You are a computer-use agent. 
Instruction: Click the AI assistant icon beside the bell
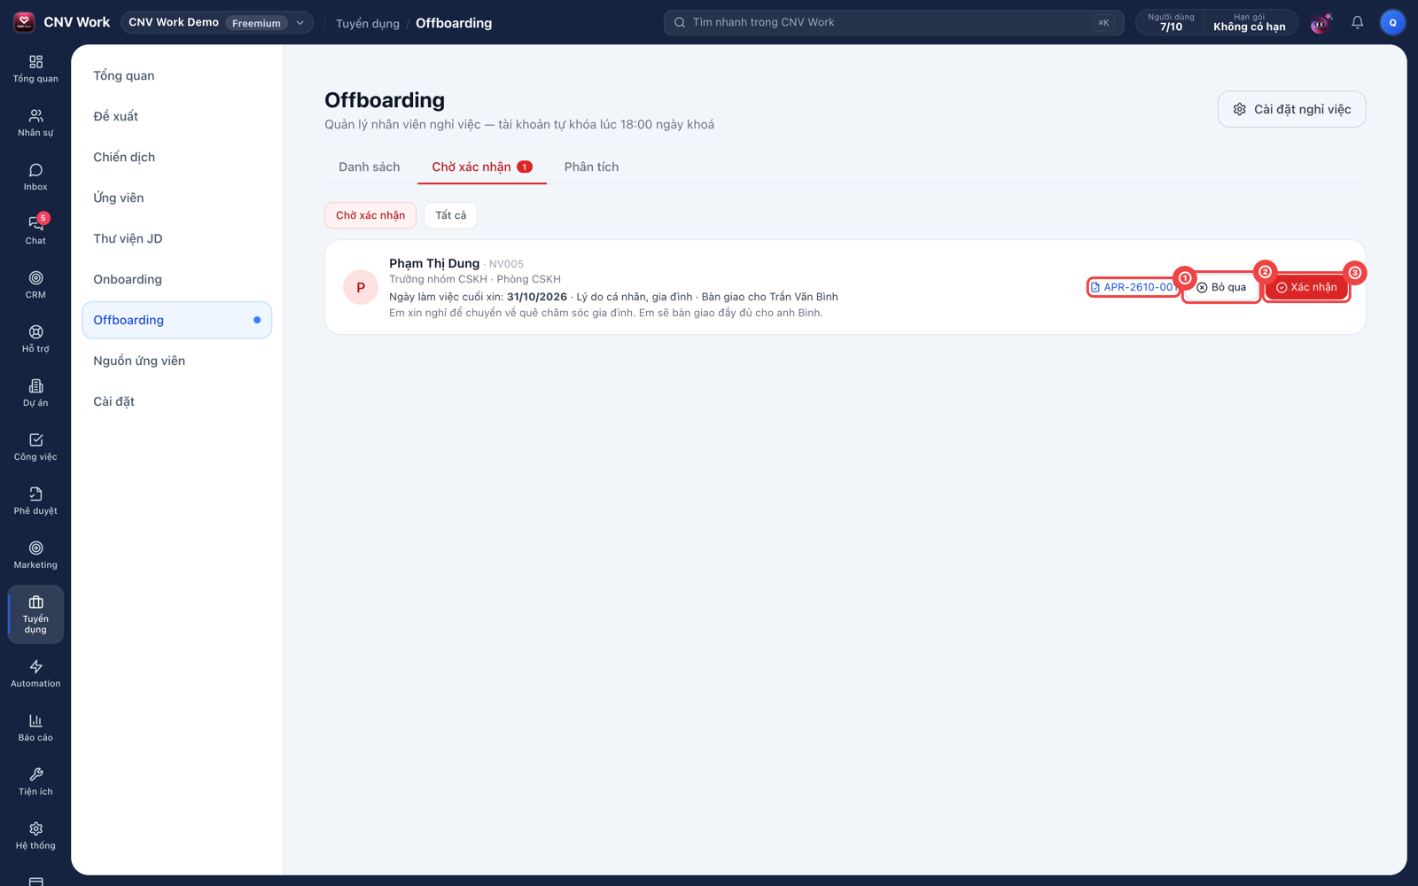[x=1321, y=22]
